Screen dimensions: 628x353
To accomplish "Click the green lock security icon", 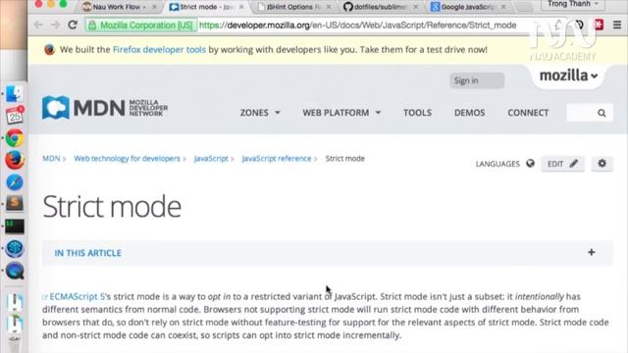I will click(x=92, y=25).
